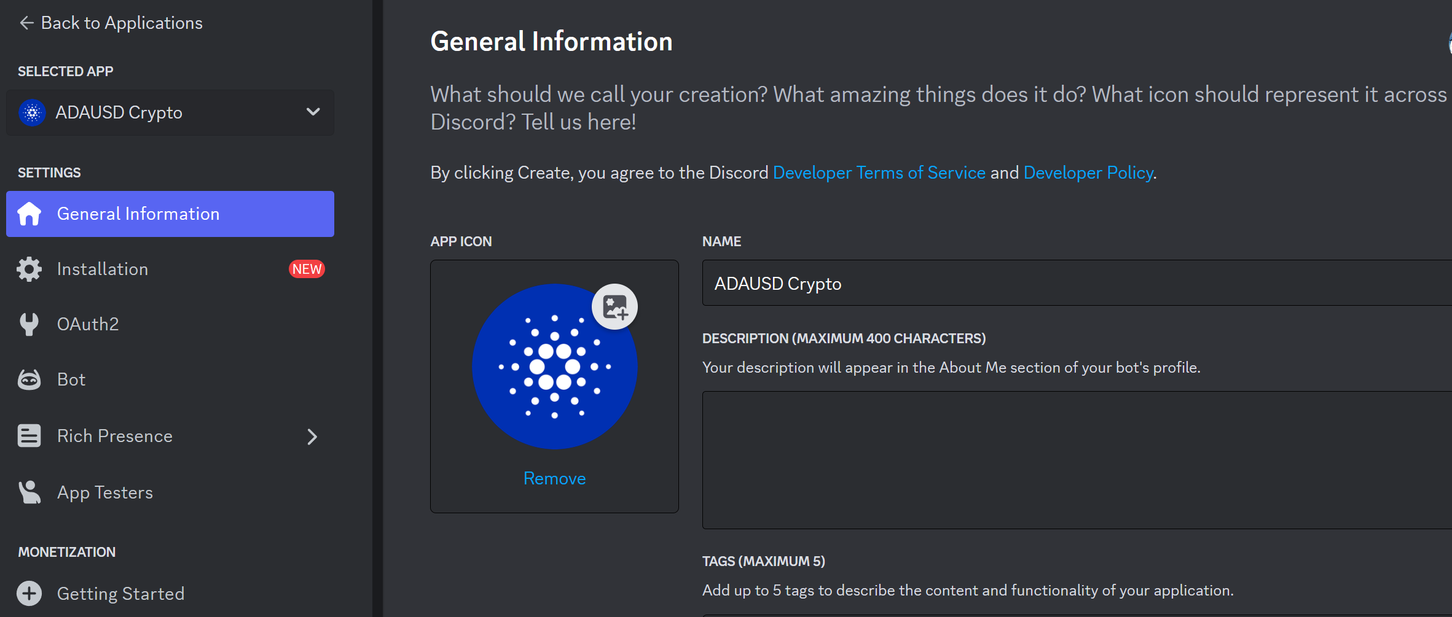Click the General Information home icon
1452x617 pixels.
[x=29, y=214]
